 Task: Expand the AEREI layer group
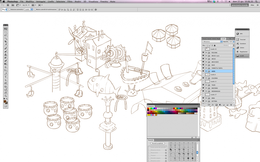pyautogui.click(x=206, y=71)
